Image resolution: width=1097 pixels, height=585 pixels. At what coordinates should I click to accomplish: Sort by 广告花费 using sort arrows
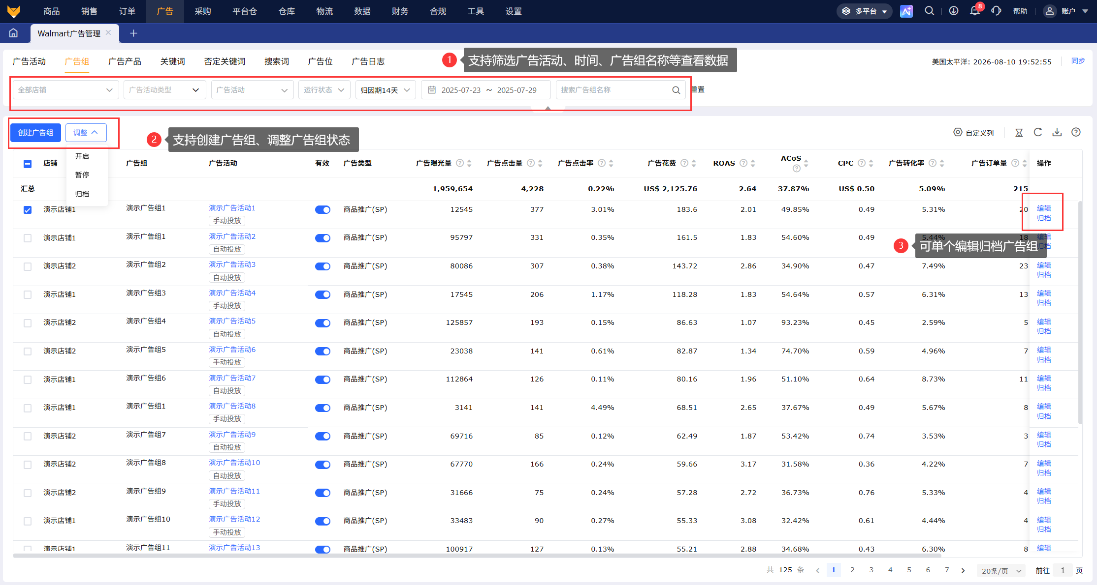click(694, 163)
